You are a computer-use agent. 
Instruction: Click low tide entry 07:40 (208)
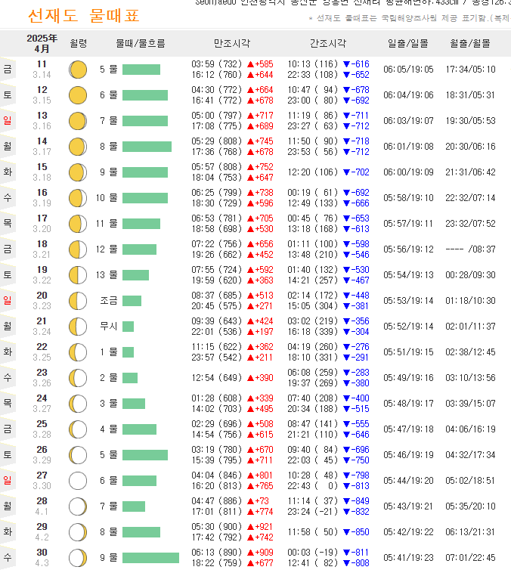(312, 398)
